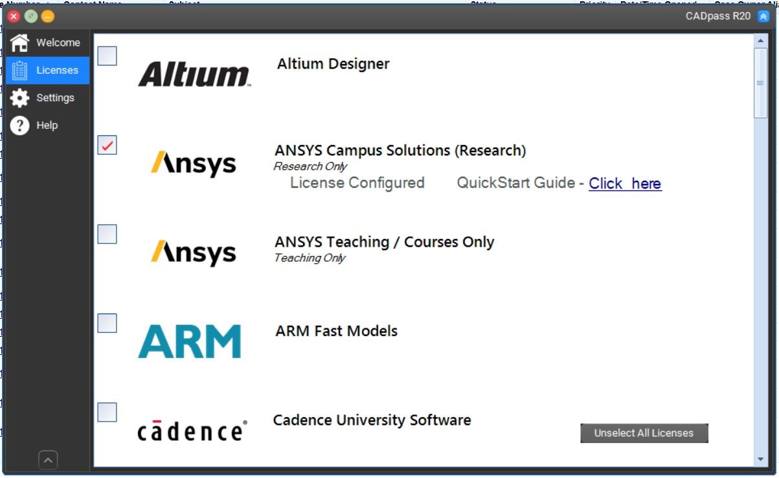The image size is (779, 478).
Task: Click the 'License Configured' status text
Action: point(357,183)
